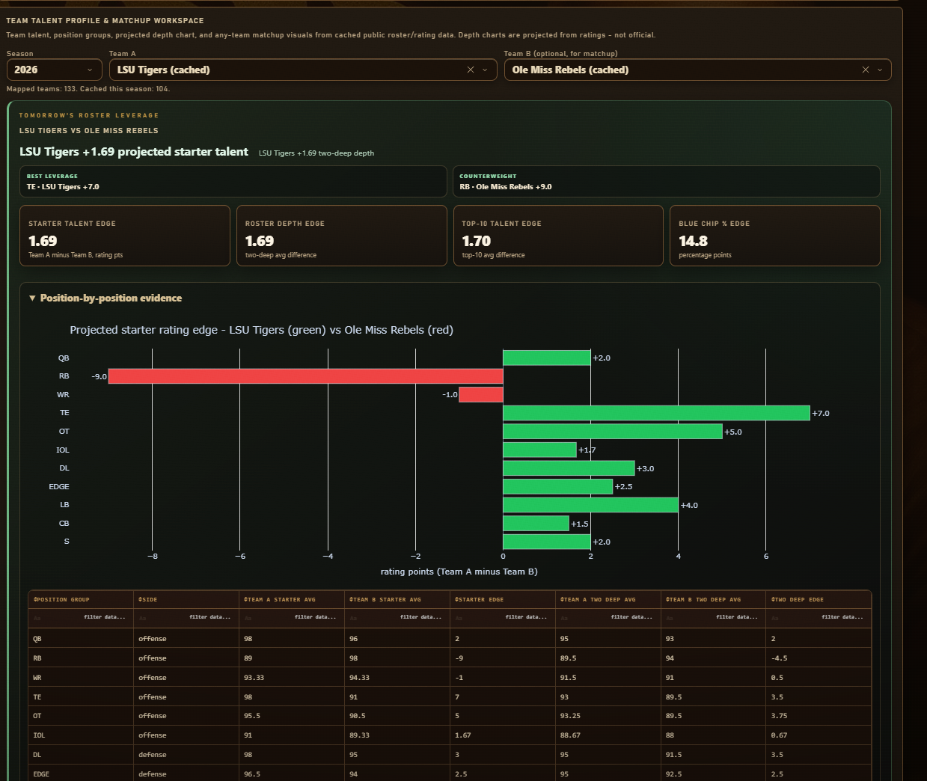Click the LSU Tigers +1.69 projected starter talent headline
The width and height of the screenshot is (927, 781).
134,152
